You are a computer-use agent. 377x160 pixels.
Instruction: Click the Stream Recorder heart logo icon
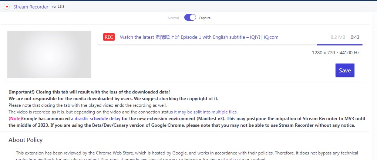(x=7, y=7)
